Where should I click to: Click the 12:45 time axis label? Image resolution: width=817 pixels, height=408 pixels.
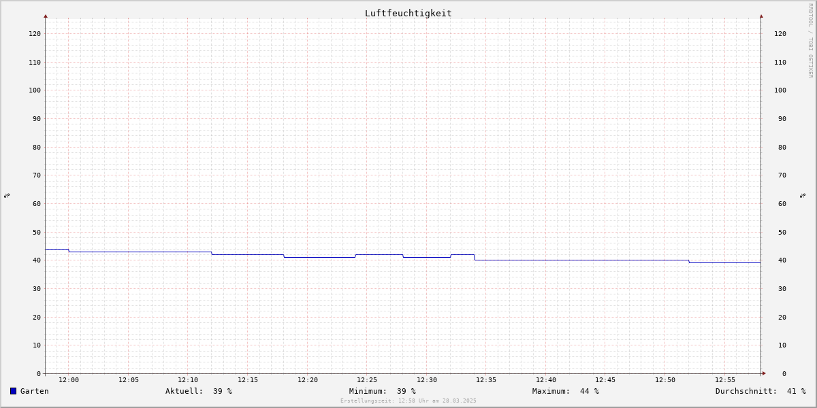pos(606,380)
